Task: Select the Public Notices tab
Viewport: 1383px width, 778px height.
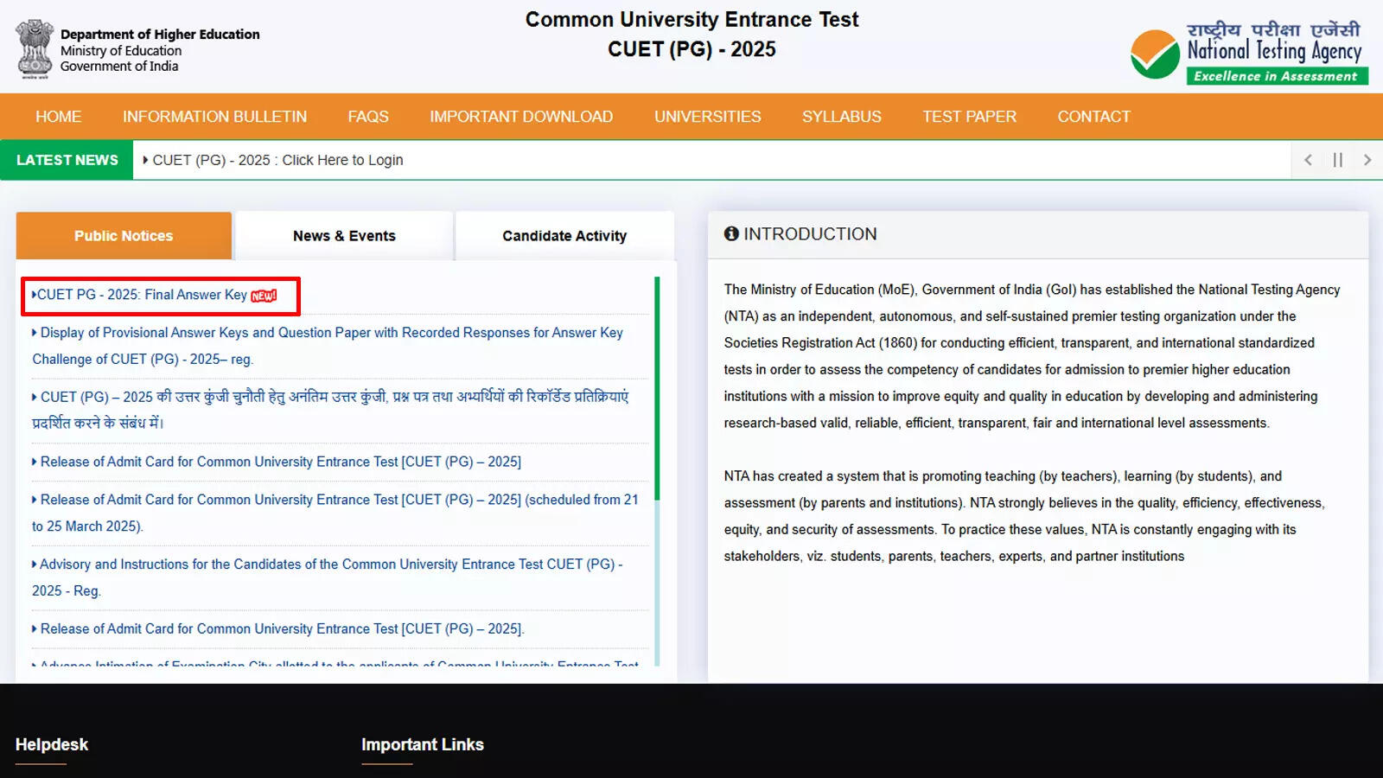Action: [124, 236]
